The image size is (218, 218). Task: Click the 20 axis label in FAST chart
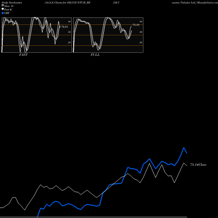pos(69,42)
